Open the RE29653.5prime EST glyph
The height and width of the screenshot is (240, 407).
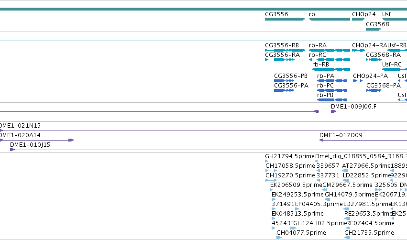pos(347,218)
